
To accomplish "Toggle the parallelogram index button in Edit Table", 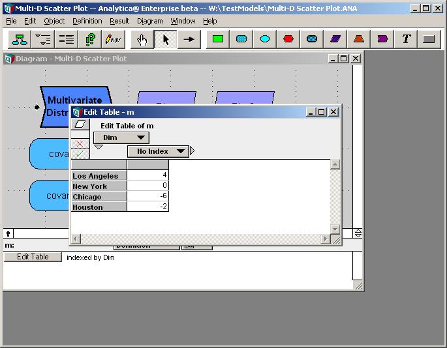I will tap(80, 124).
